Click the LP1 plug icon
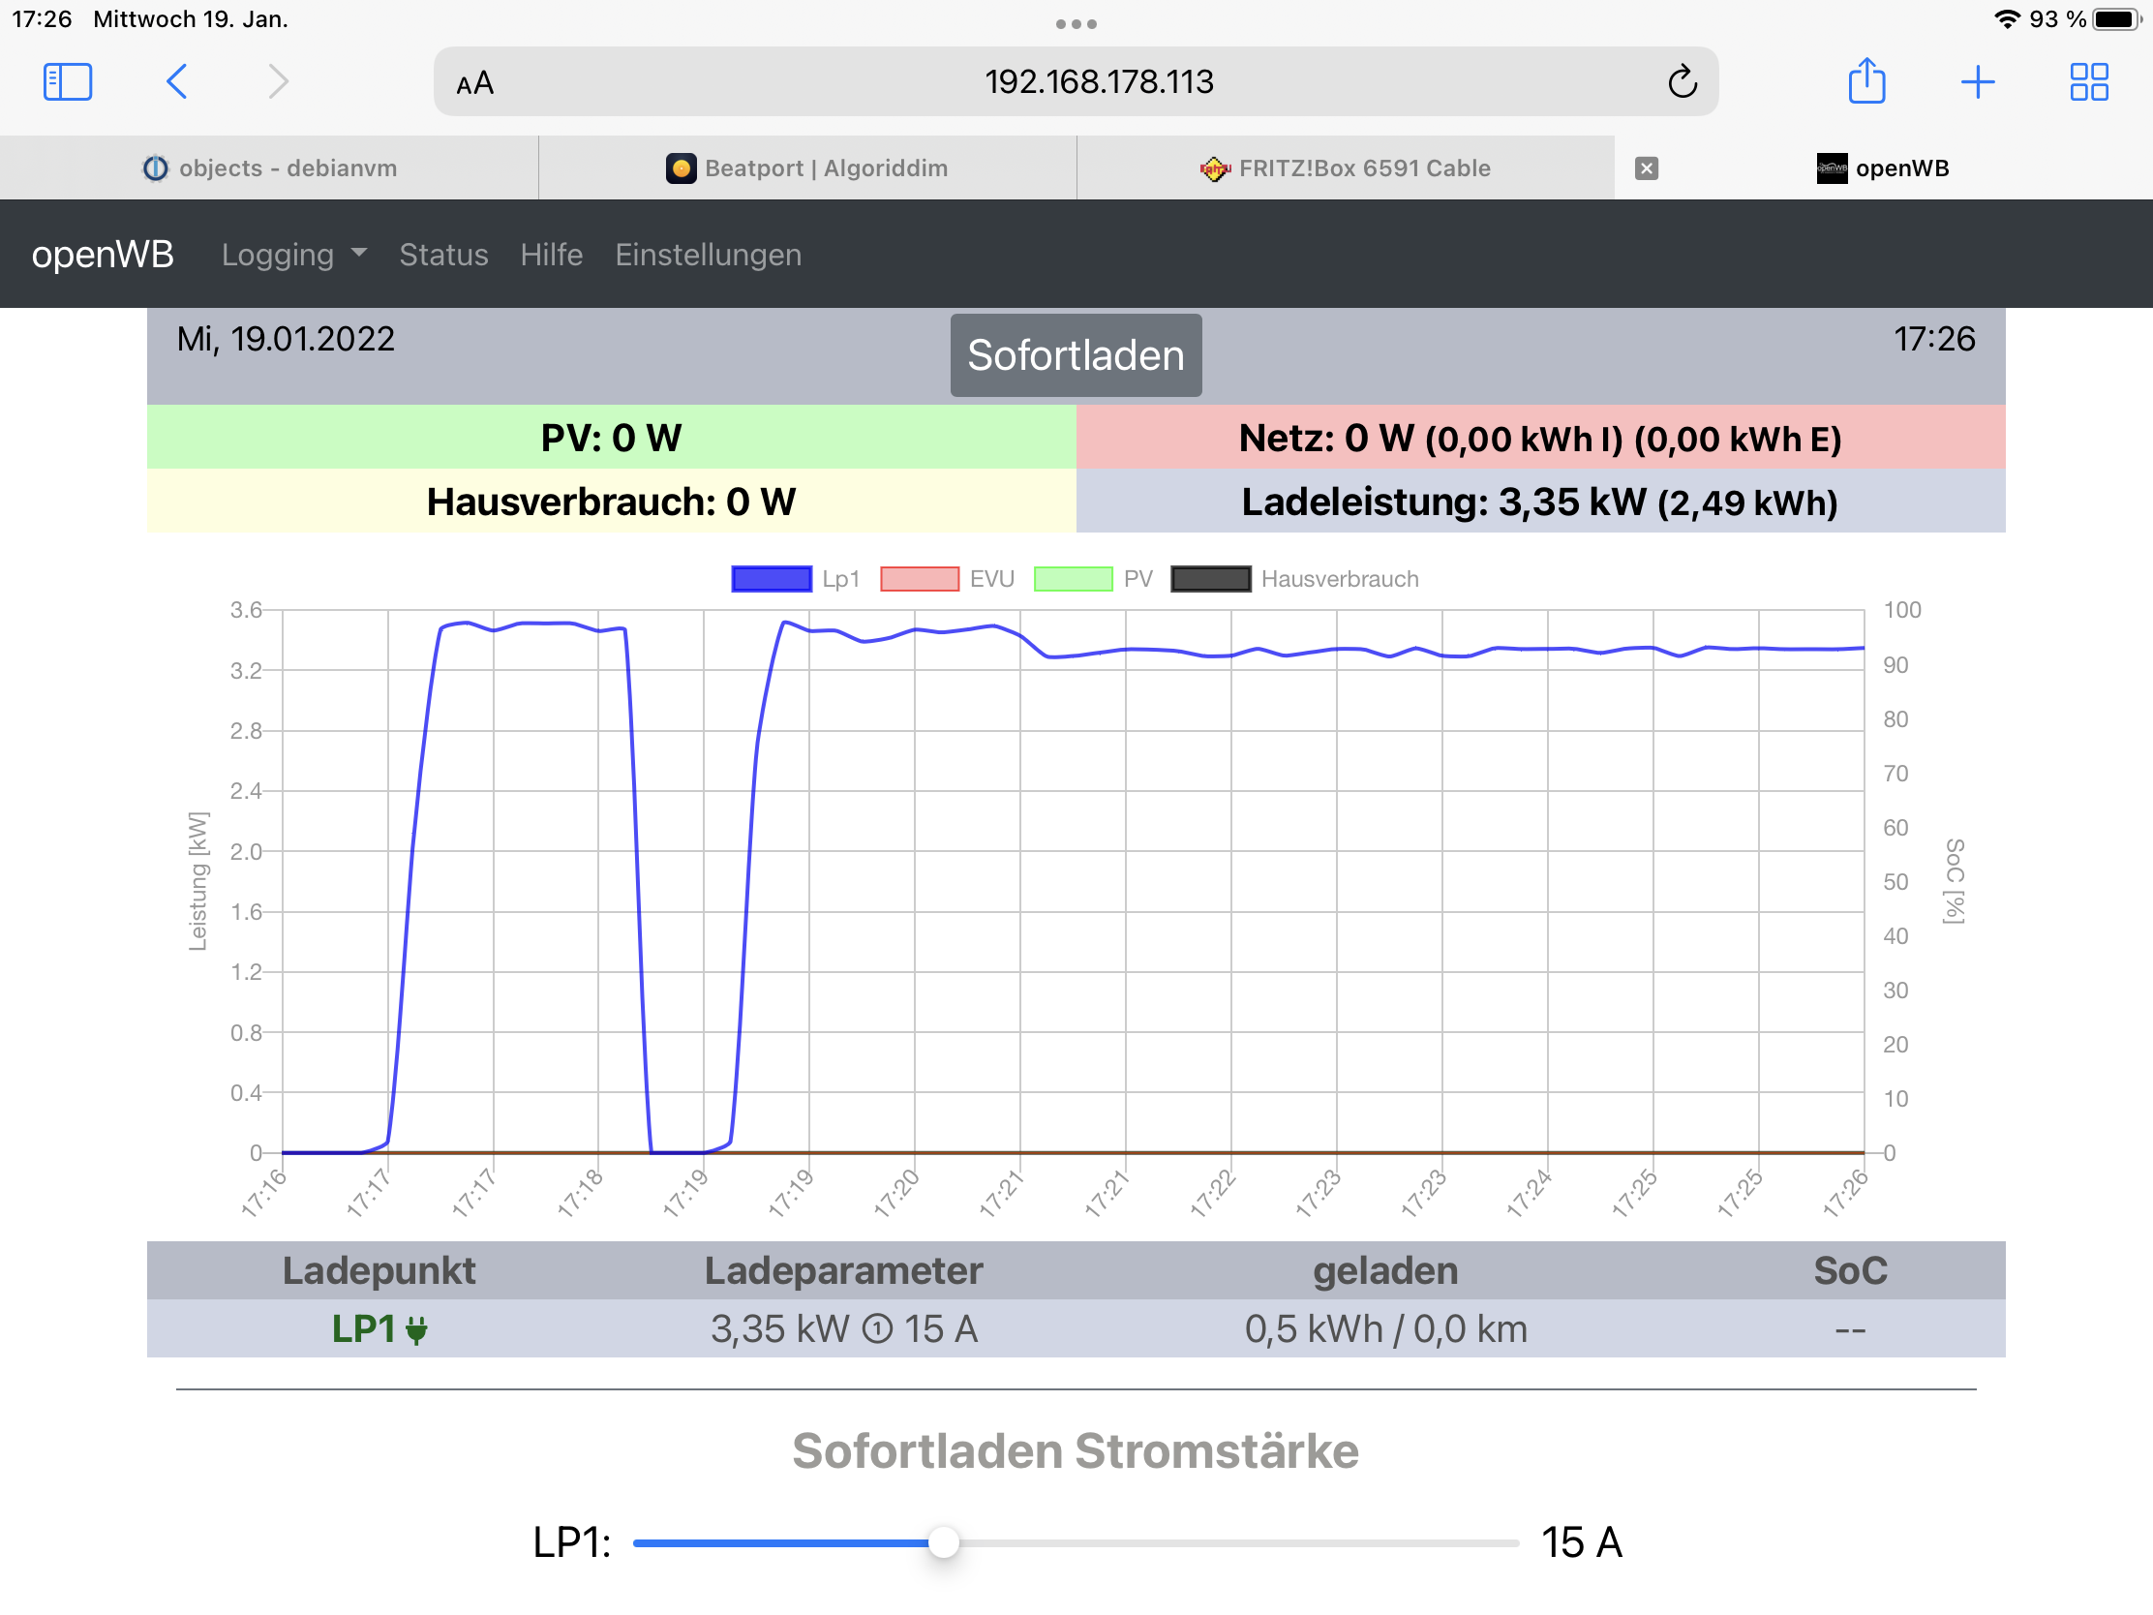This screenshot has width=2153, height=1615. [x=416, y=1329]
